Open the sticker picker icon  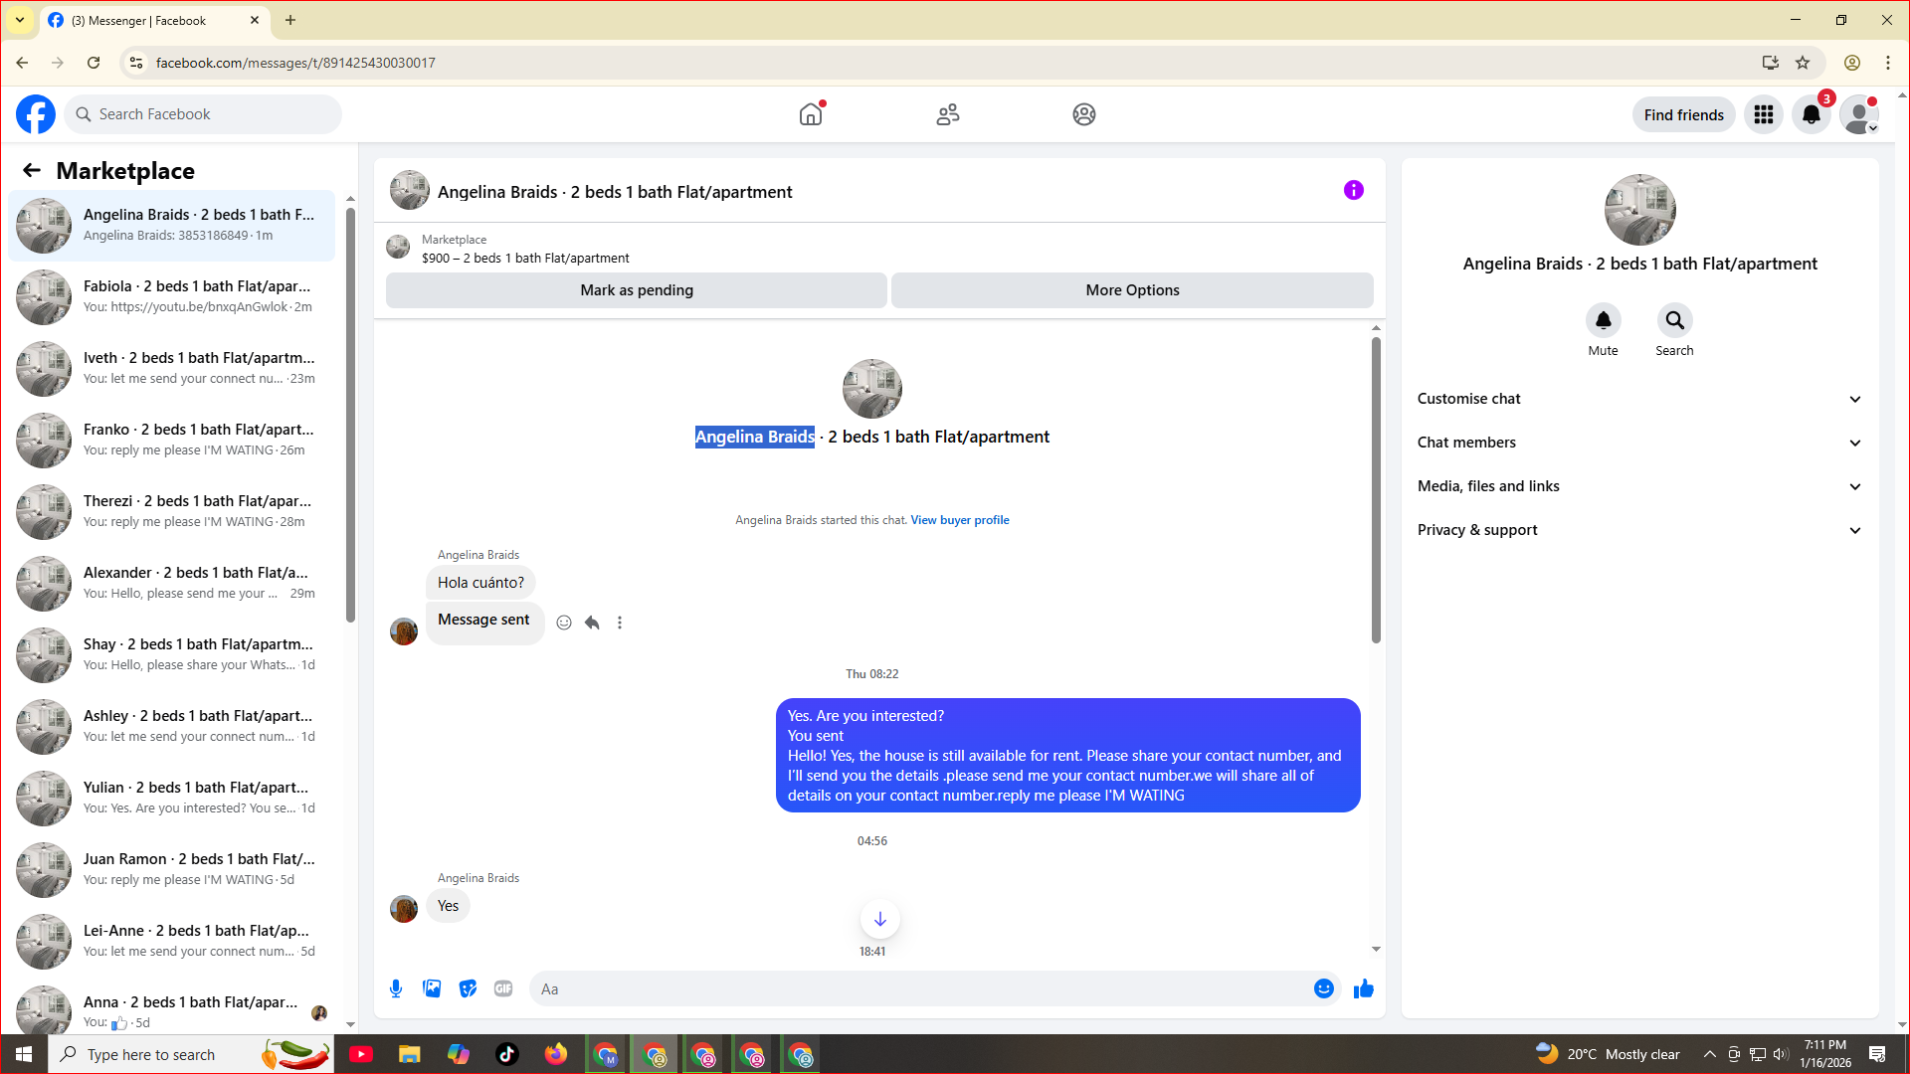[468, 988]
